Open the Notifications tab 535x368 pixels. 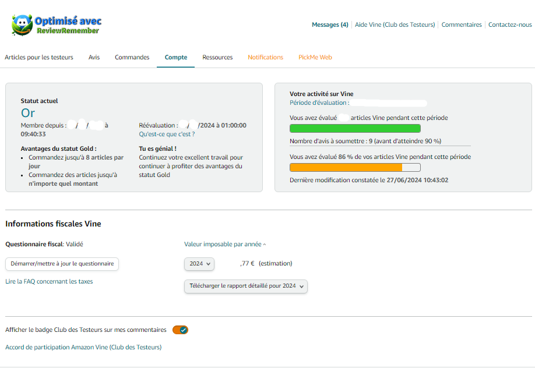[x=265, y=57]
